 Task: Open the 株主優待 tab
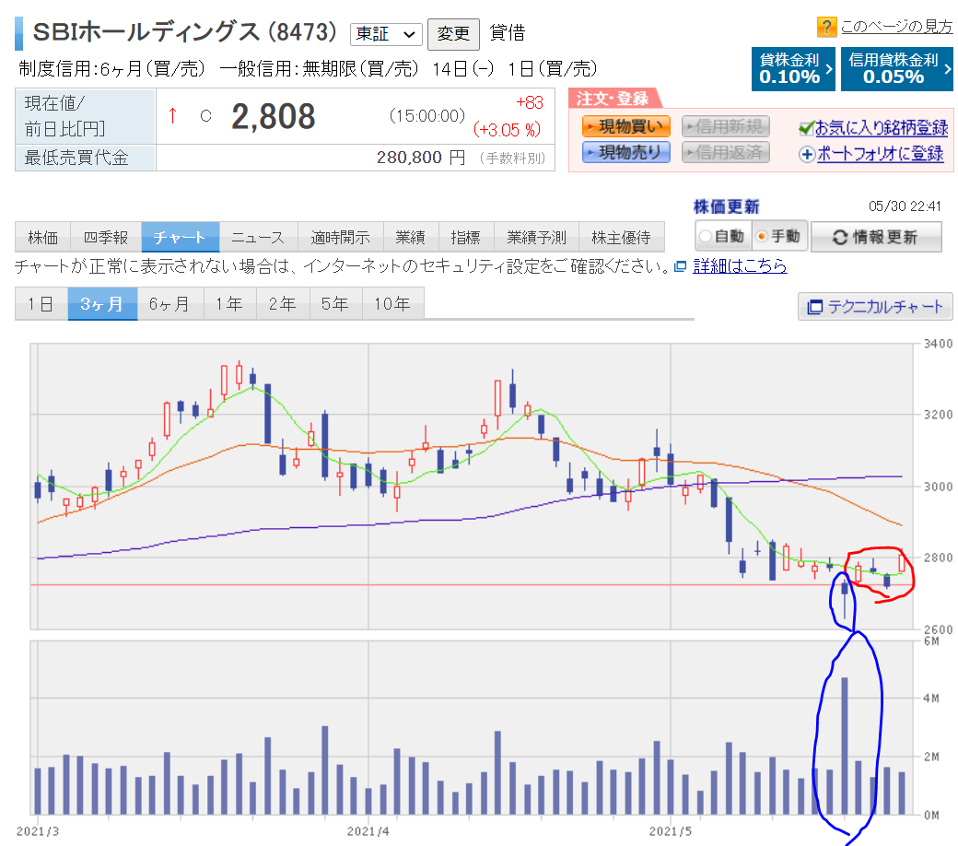coord(622,237)
